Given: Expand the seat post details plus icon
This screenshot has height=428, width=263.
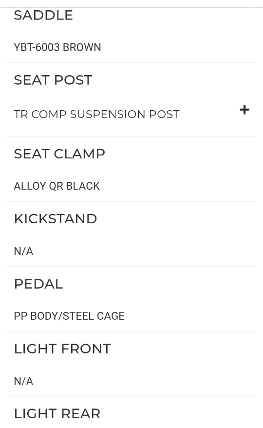Looking at the screenshot, I should click(x=244, y=110).
